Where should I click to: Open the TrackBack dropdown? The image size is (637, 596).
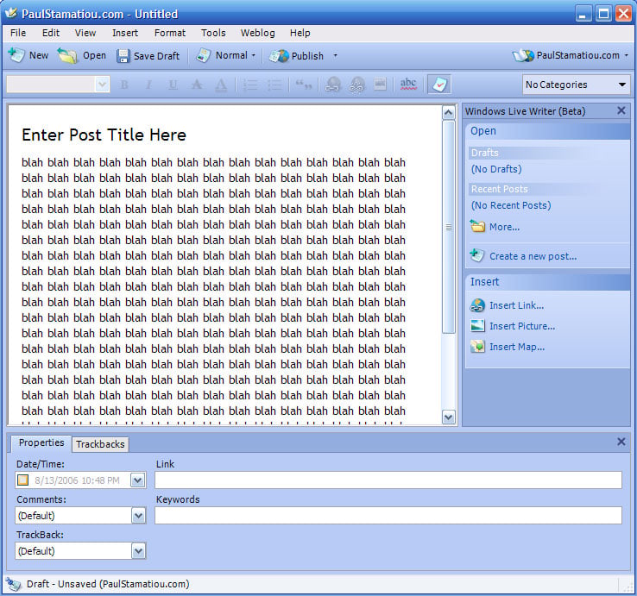tap(138, 551)
